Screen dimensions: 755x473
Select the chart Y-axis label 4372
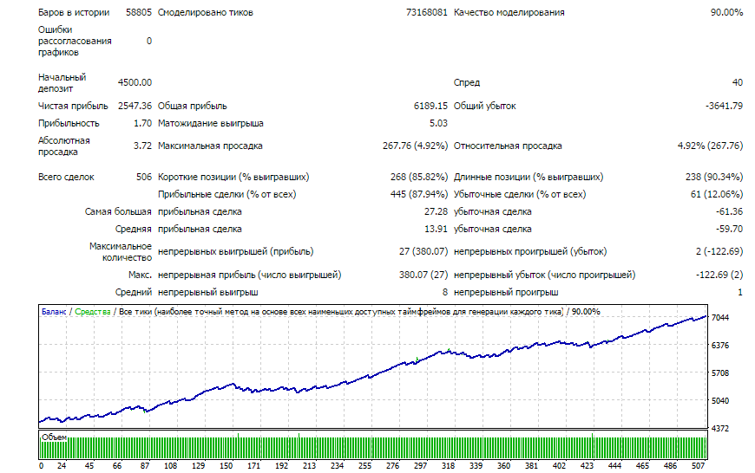point(720,429)
